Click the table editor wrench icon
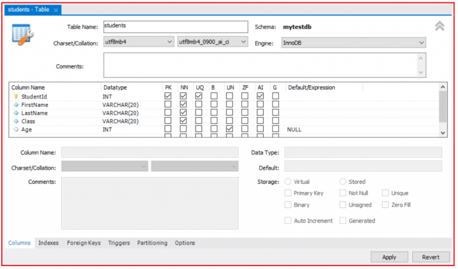 pyautogui.click(x=22, y=36)
